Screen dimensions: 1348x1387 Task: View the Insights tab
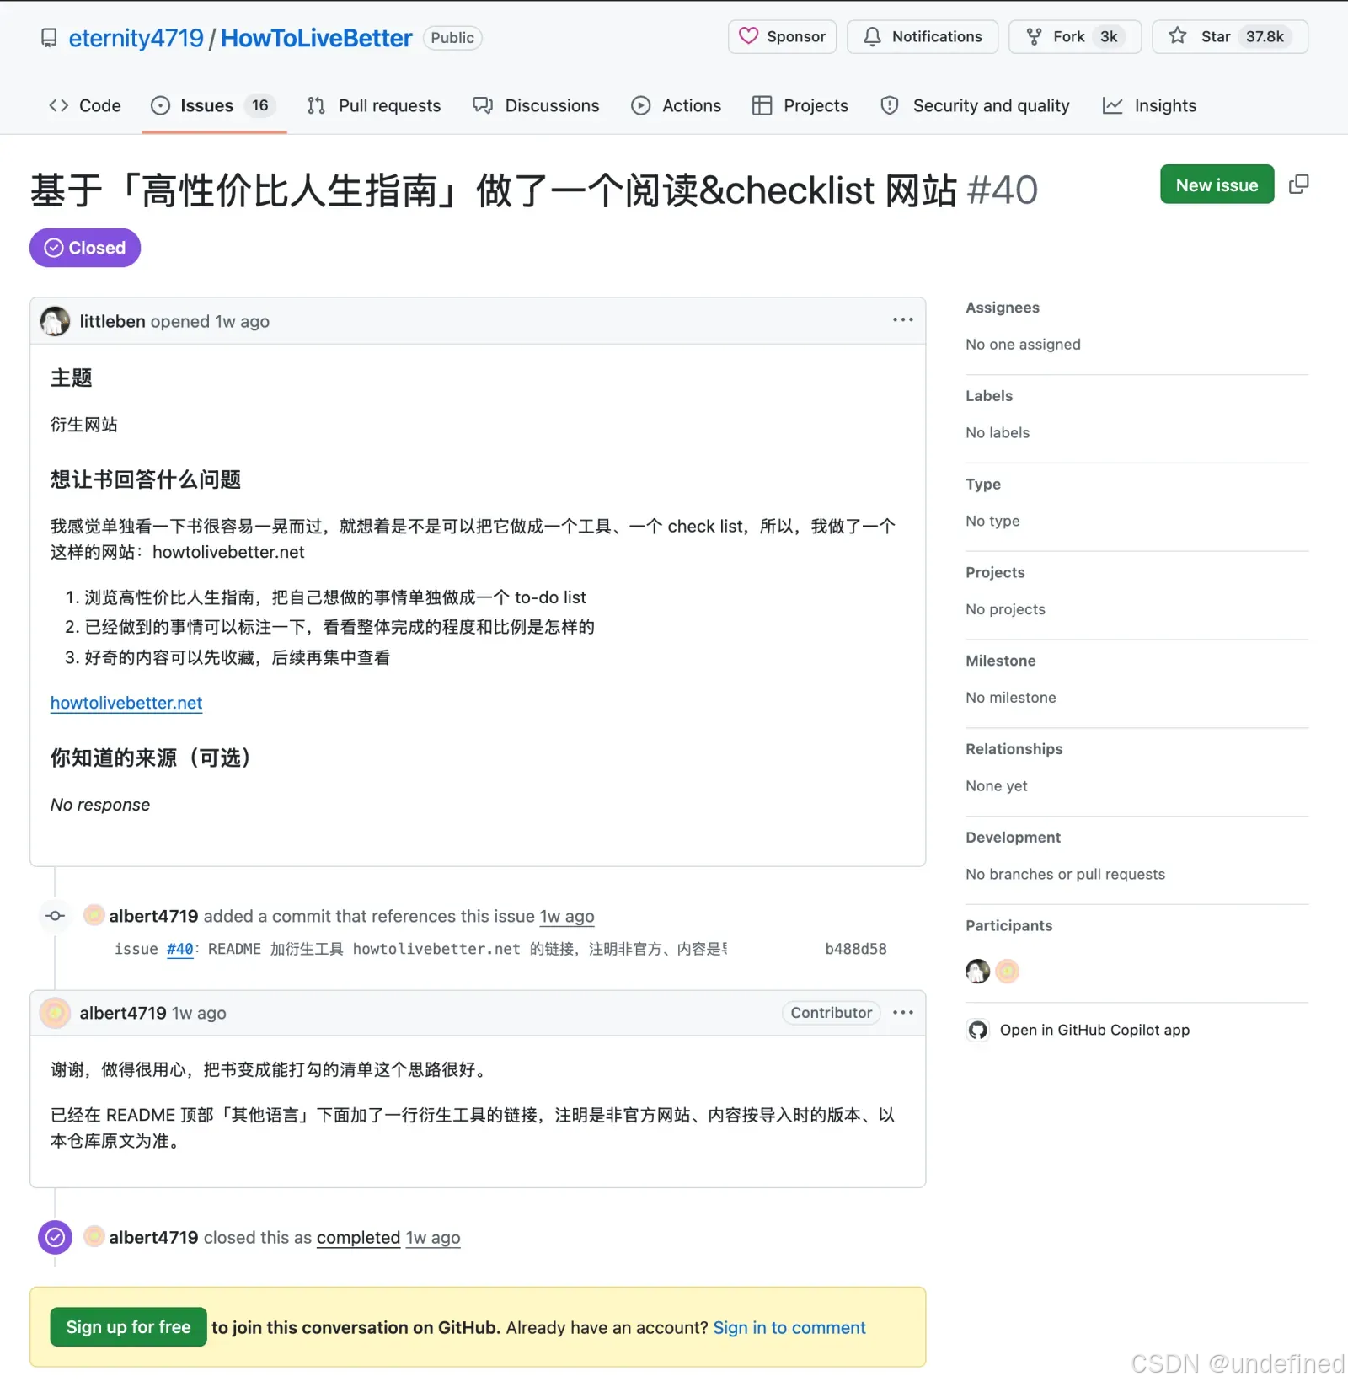(x=1150, y=106)
